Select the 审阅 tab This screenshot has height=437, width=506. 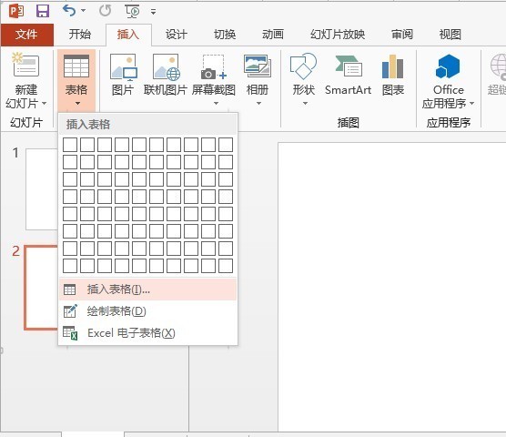coord(402,35)
